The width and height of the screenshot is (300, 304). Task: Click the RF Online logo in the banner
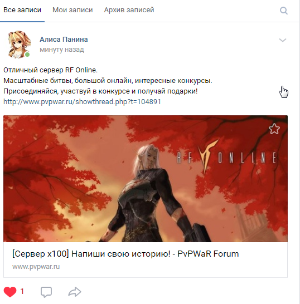pyautogui.click(x=226, y=156)
